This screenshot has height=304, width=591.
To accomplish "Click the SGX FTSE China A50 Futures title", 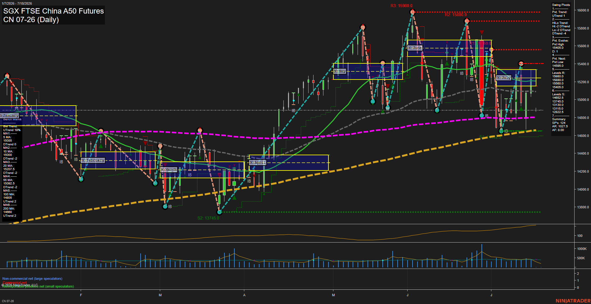I will coord(53,11).
